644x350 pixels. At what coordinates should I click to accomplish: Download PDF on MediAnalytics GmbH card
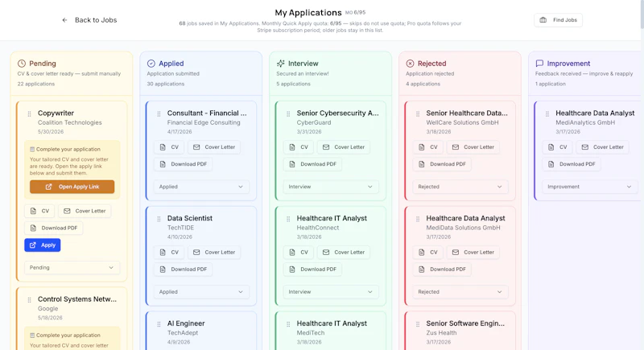pos(572,164)
